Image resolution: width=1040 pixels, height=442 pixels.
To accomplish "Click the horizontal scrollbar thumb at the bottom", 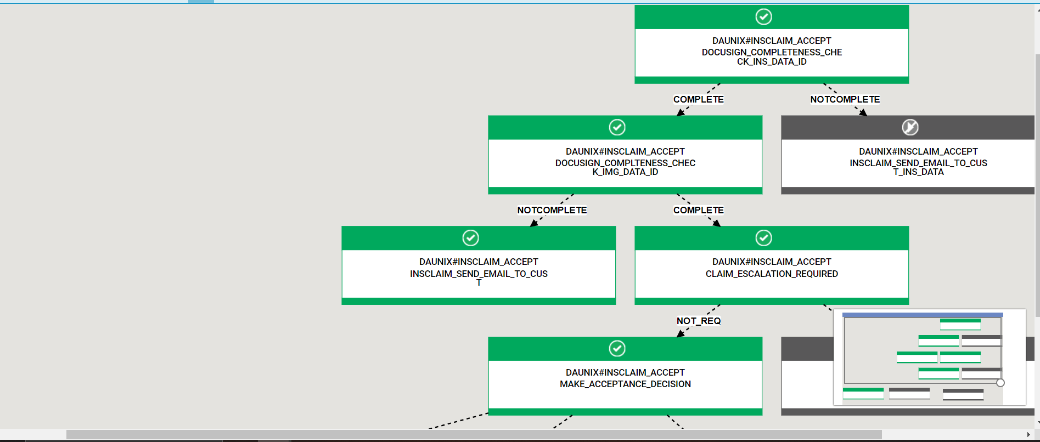I will pos(473,434).
